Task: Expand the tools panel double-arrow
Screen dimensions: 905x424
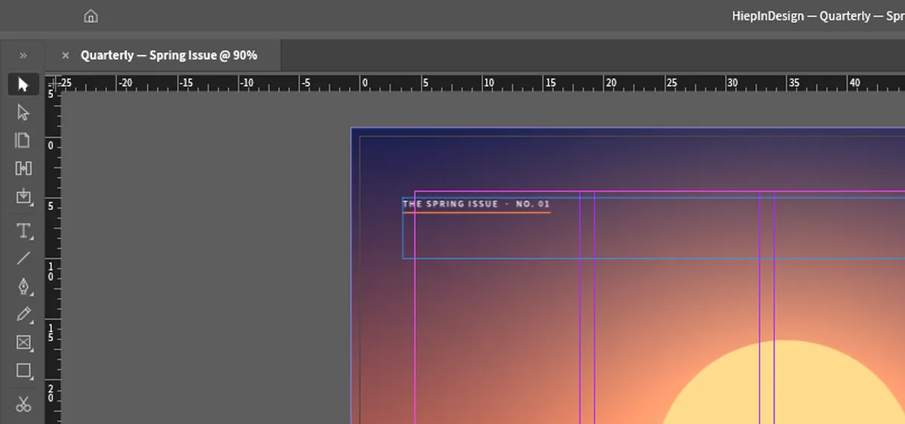Action: (23, 55)
